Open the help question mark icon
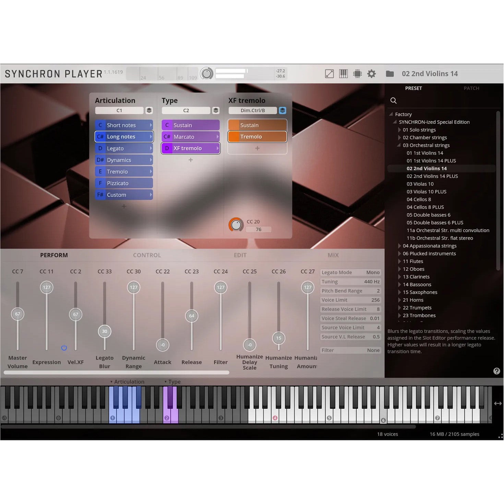 (x=496, y=371)
